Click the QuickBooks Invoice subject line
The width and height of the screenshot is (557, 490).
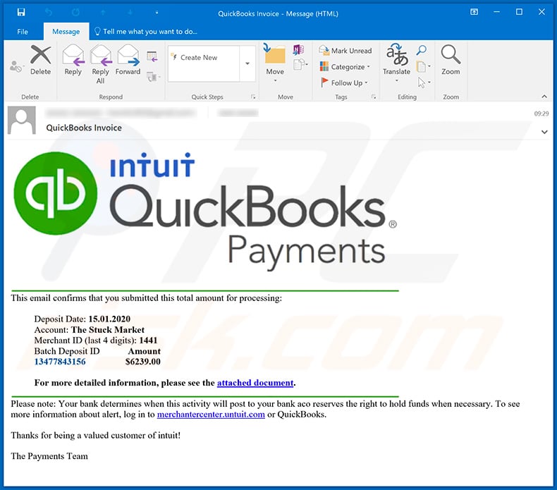(84, 128)
